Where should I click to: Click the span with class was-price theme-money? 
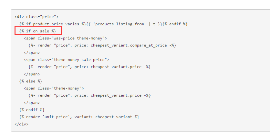point(65,38)
